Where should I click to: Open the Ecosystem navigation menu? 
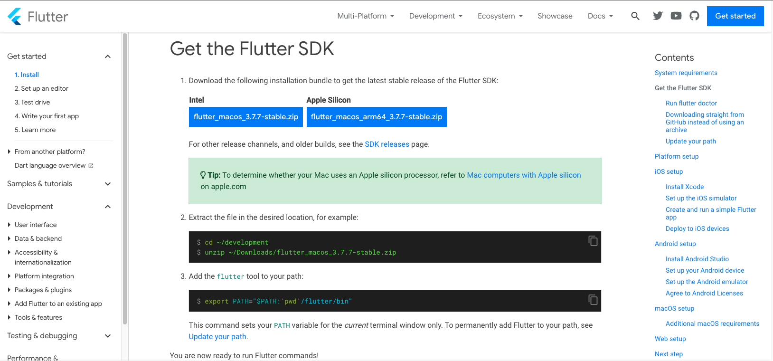[x=500, y=16]
